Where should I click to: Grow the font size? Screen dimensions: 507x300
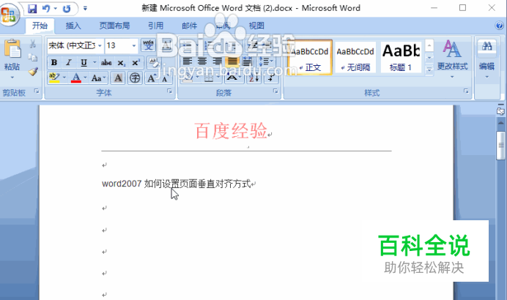[152, 78]
